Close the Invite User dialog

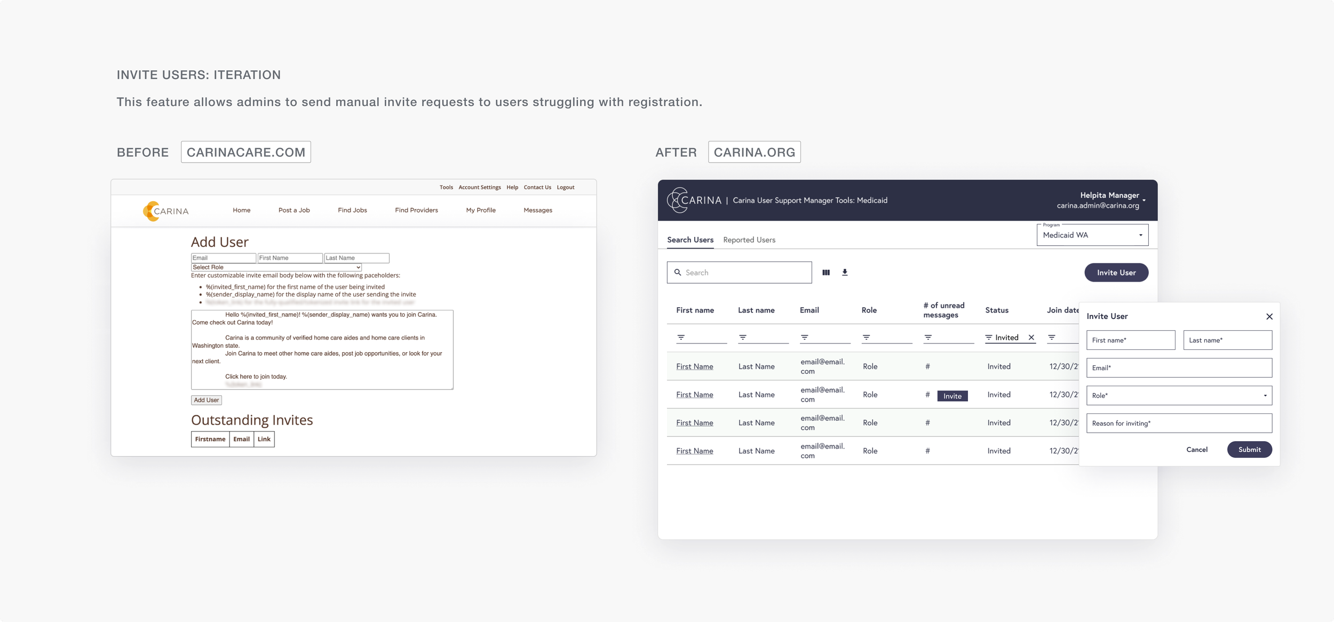click(x=1269, y=317)
